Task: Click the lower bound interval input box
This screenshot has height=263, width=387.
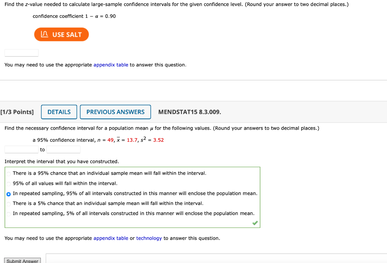Action: pyautogui.click(x=21, y=149)
